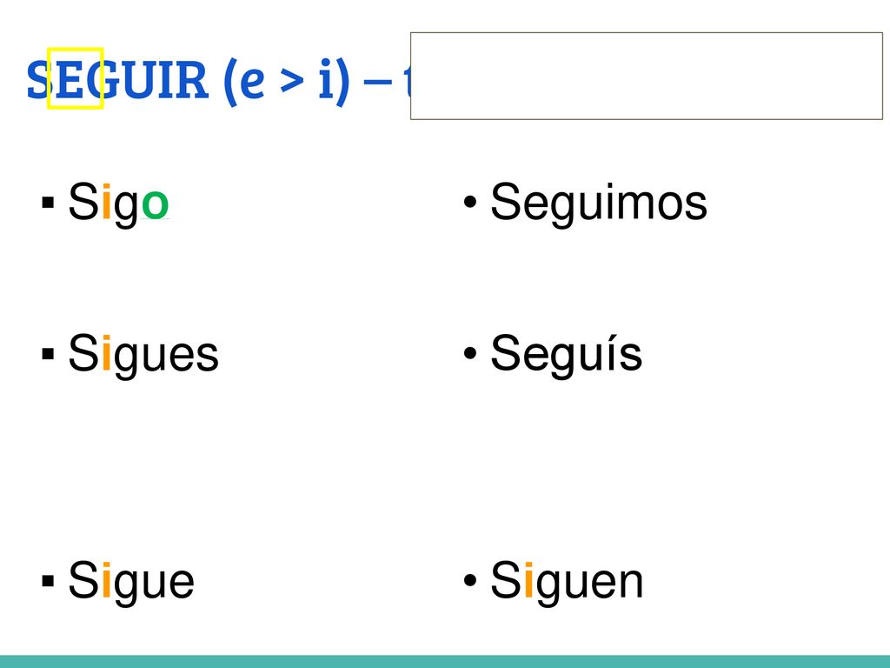Select the green letter o in Sigo
Viewport: 890px width, 668px height.
pos(155,204)
